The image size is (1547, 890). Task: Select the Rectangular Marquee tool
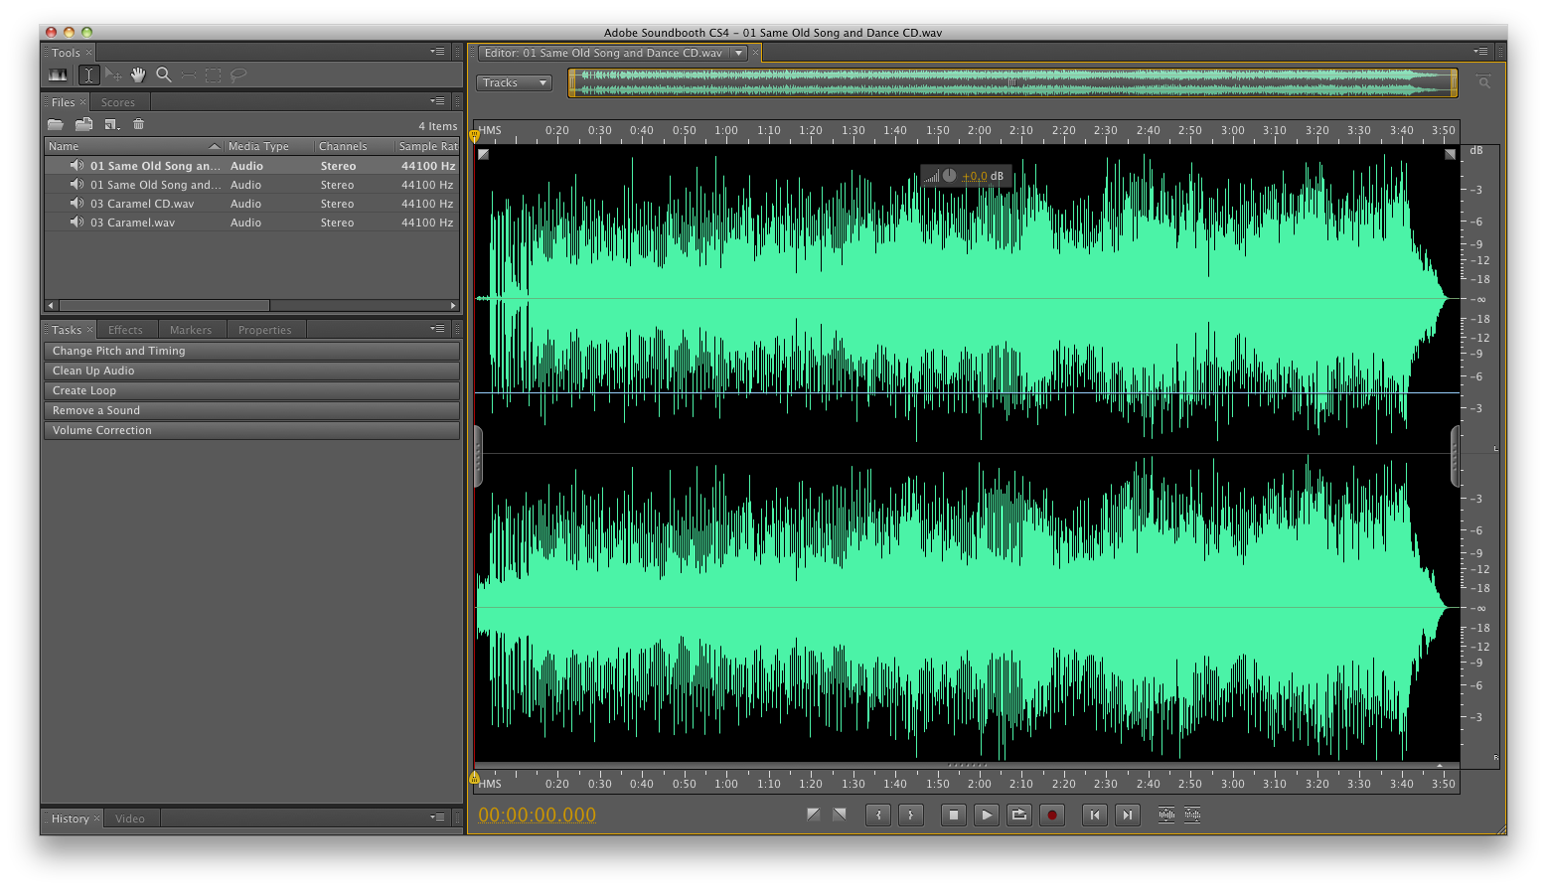pos(213,74)
